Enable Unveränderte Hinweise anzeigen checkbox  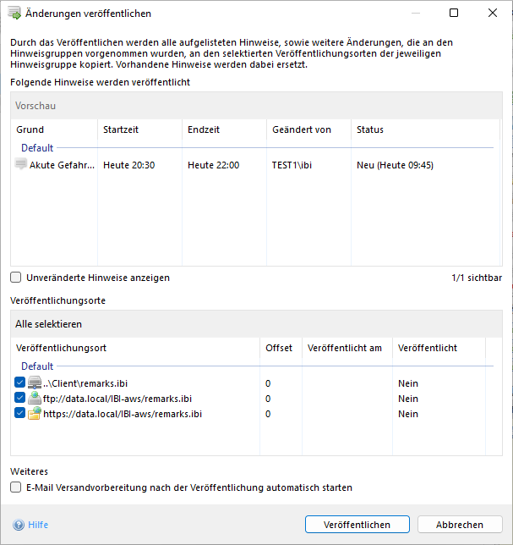(x=16, y=278)
